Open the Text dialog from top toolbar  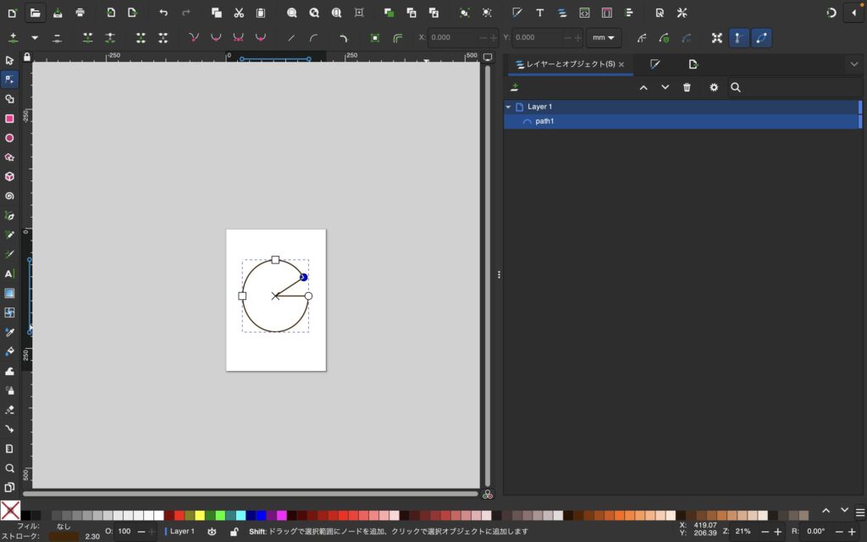coord(539,13)
